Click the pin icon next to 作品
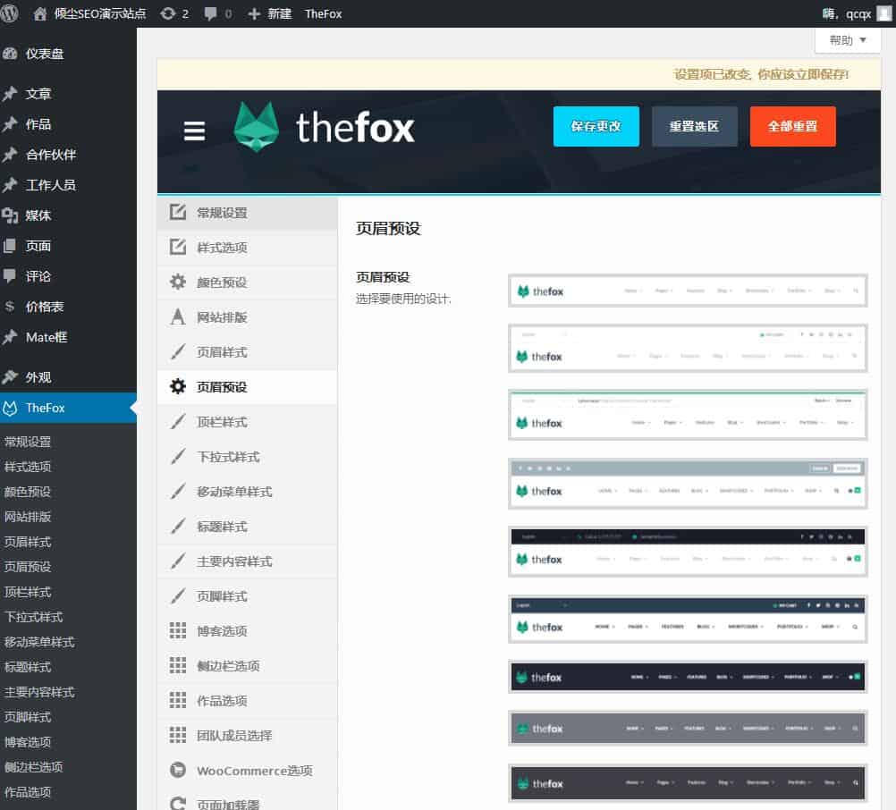 click(x=10, y=124)
